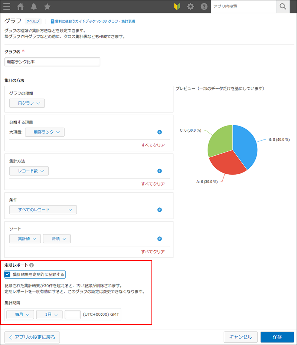The width and height of the screenshot is (297, 345).
Task: Open the favorites star icon
Action: coord(47,6)
